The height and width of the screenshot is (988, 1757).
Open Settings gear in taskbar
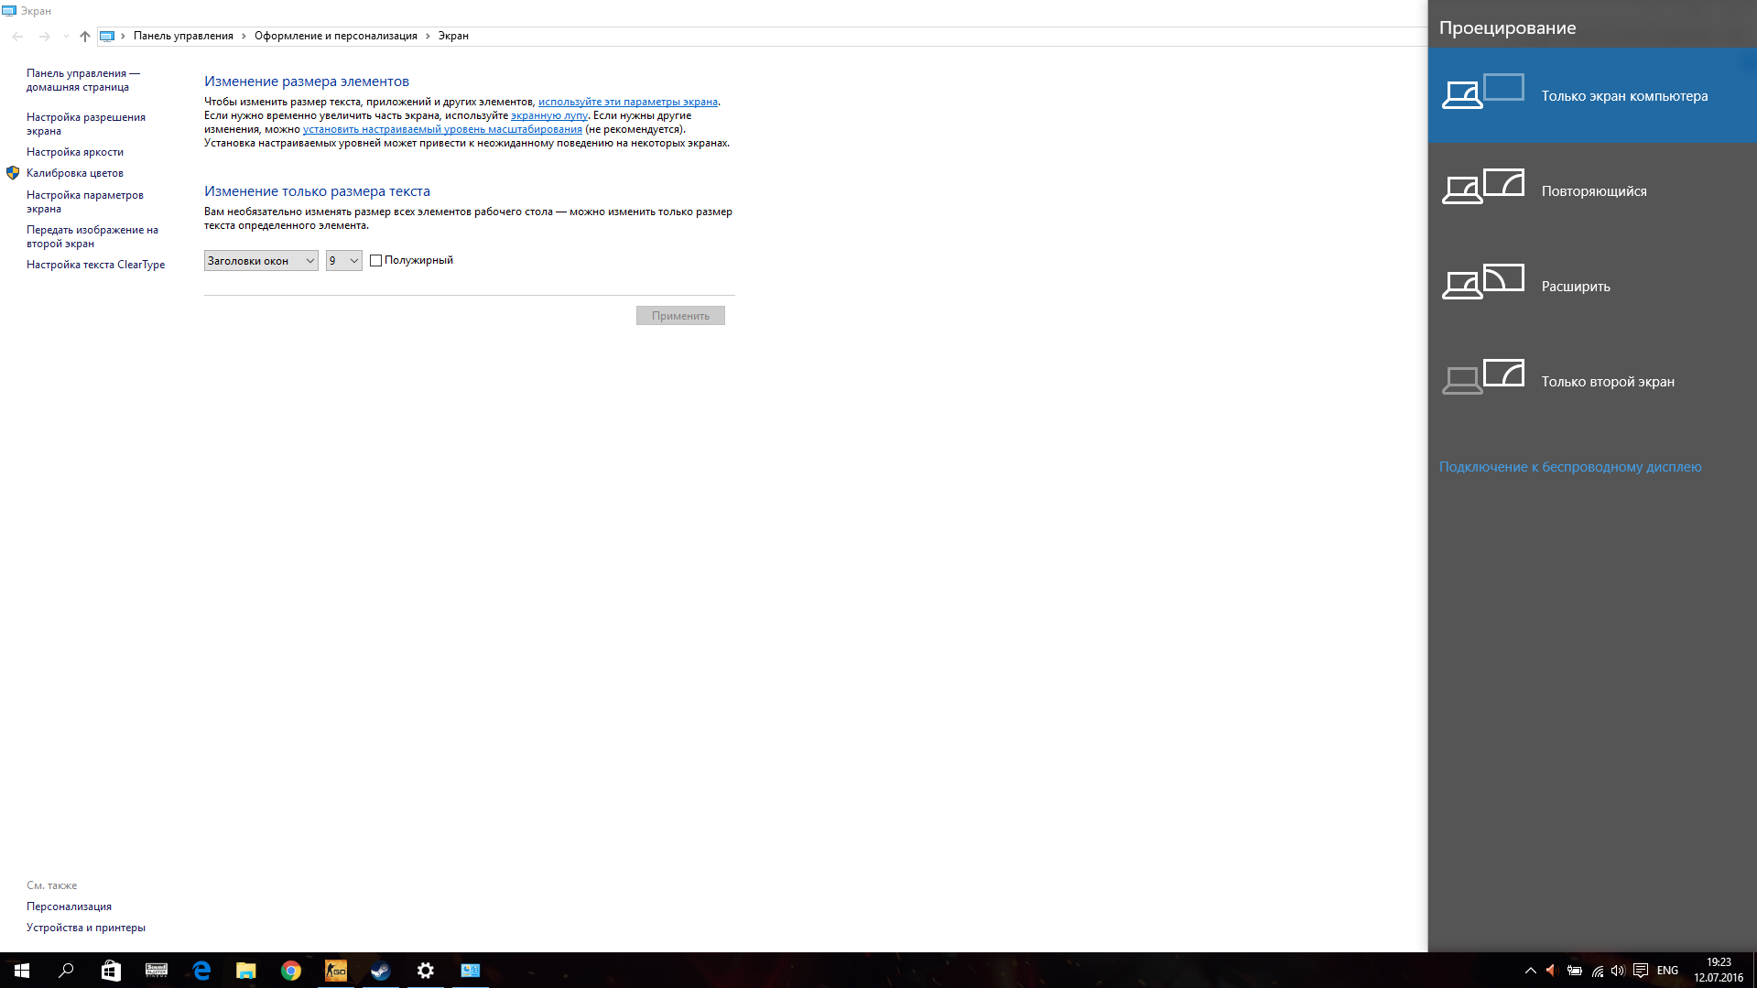pos(426,971)
